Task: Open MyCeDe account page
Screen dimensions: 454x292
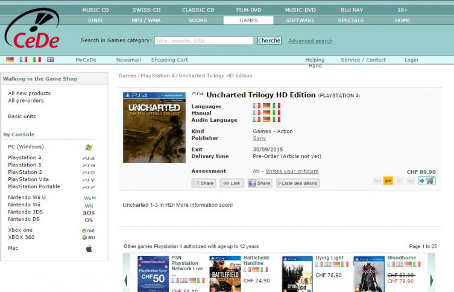Action: (x=86, y=60)
